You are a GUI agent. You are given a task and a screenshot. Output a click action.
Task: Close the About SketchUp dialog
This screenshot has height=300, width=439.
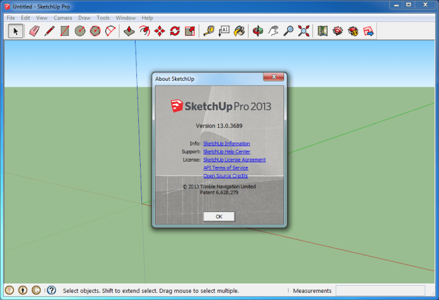pos(274,77)
